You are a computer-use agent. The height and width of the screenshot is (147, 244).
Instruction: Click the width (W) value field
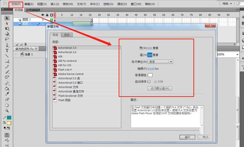(x=150, y=48)
